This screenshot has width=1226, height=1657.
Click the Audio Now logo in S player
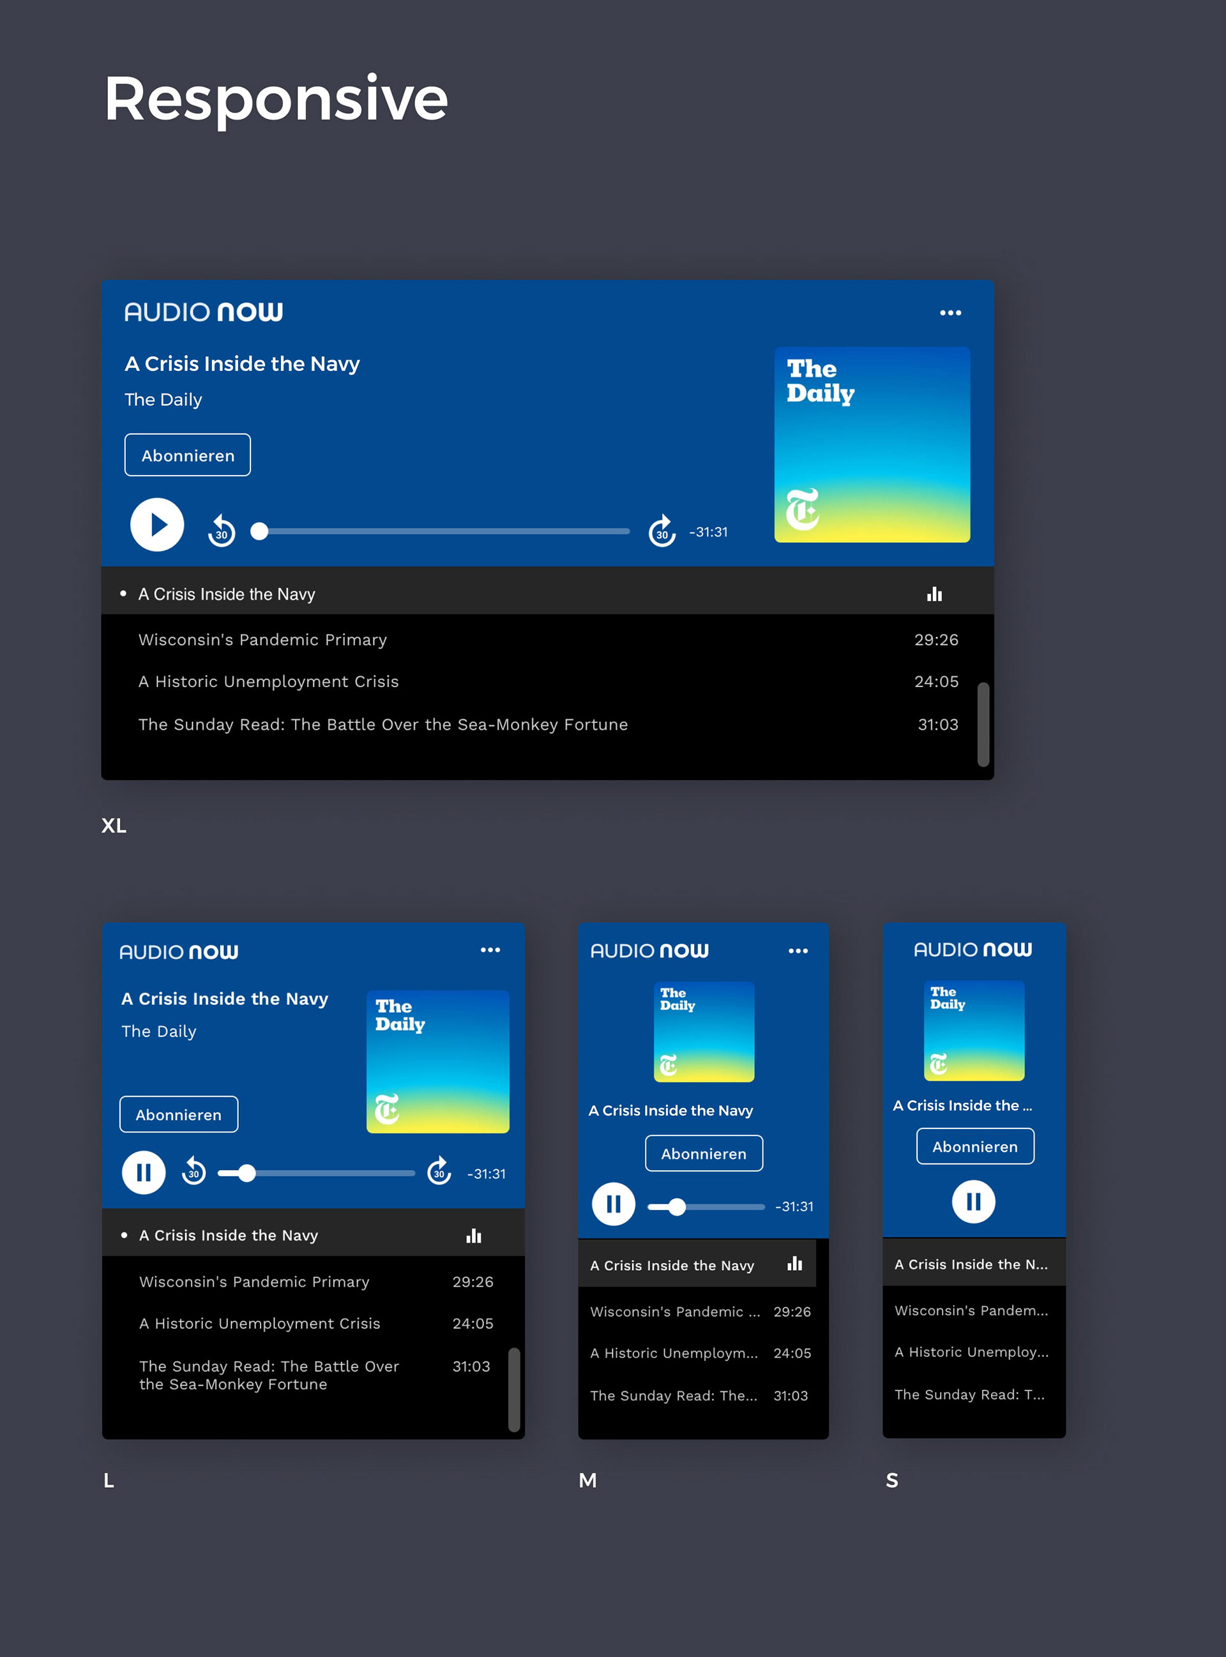pos(972,949)
